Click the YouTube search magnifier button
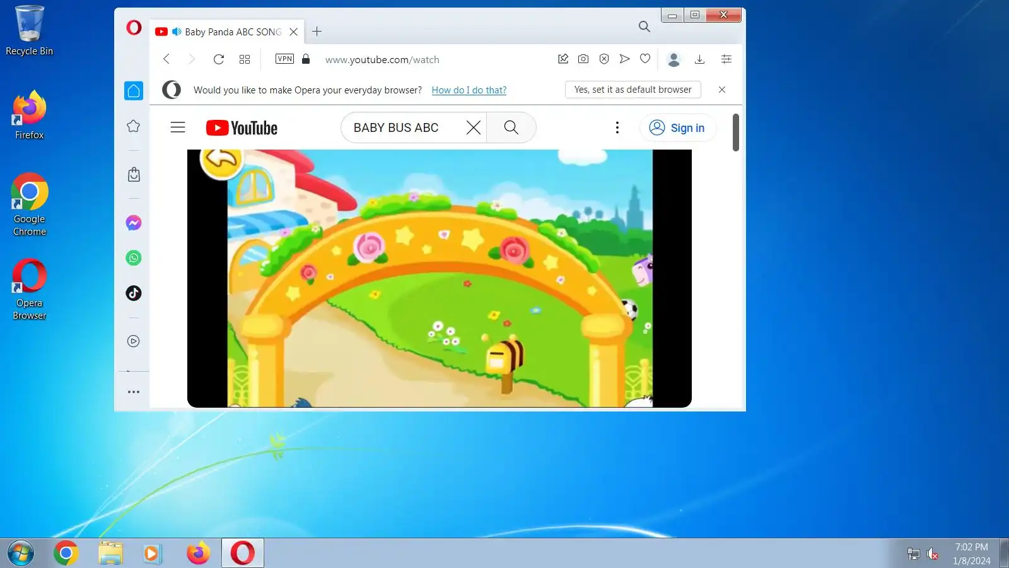 511,127
